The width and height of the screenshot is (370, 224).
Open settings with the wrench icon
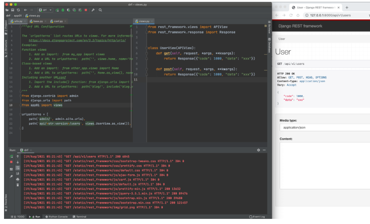point(93,10)
